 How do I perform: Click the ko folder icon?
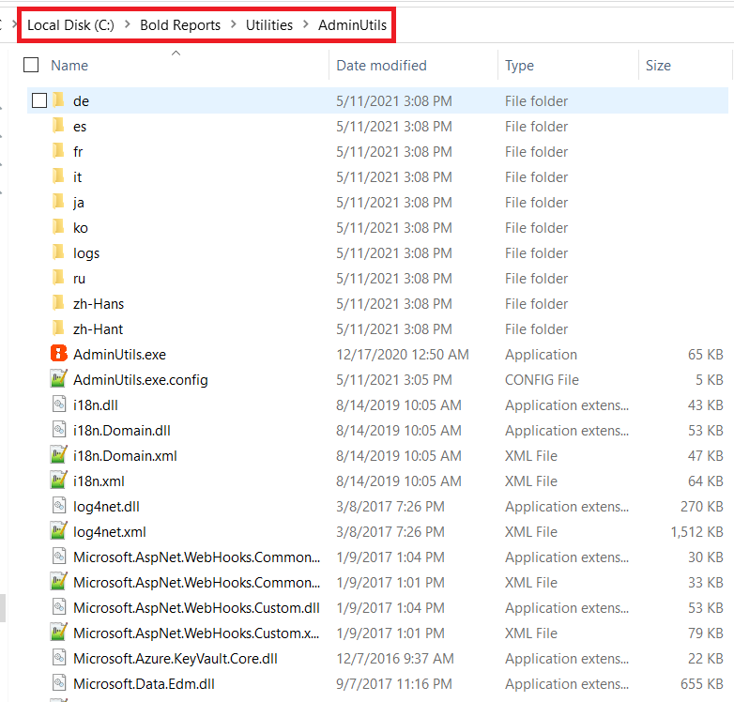(x=58, y=226)
